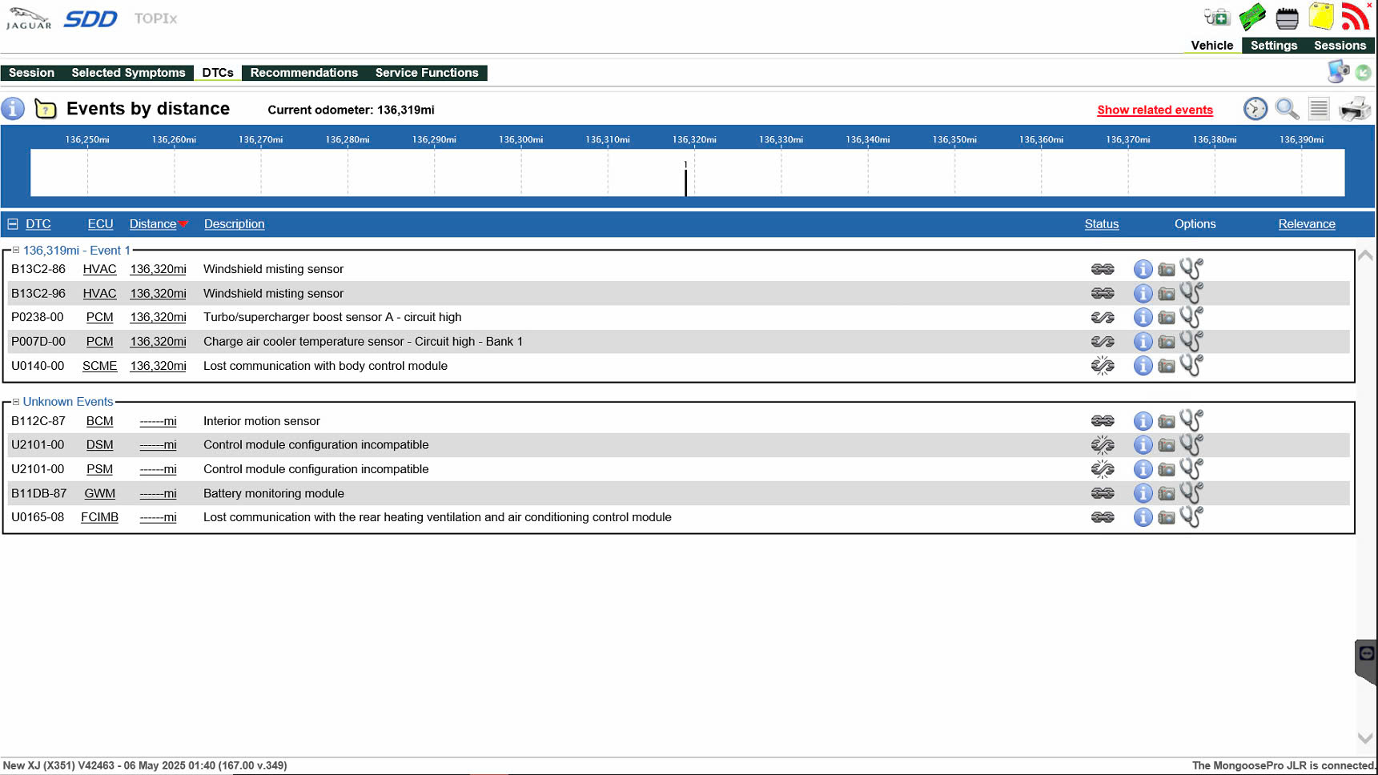Open the magnifying glass search icon
Image resolution: width=1378 pixels, height=775 pixels.
(x=1287, y=109)
